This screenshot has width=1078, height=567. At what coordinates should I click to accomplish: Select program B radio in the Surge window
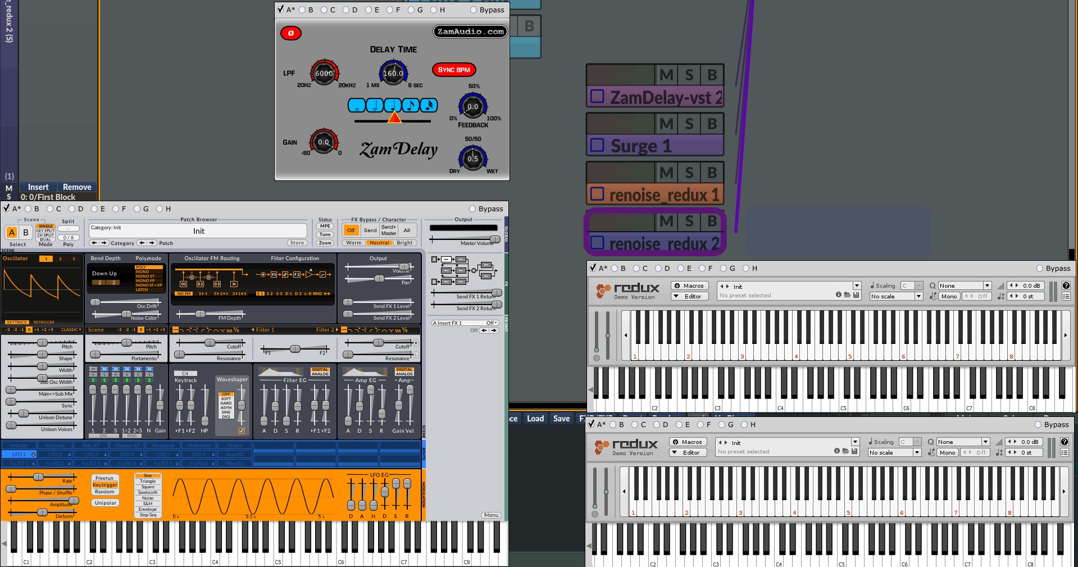28,209
